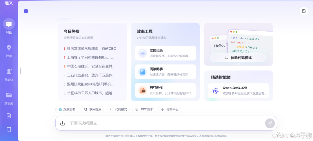The width and height of the screenshot is (313, 141).
Task: Click the 今日热搜 heading
Action: pyautogui.click(x=72, y=32)
